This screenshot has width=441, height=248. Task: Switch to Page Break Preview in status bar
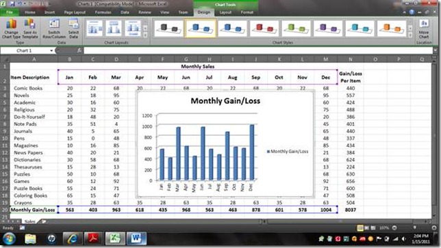click(x=373, y=228)
